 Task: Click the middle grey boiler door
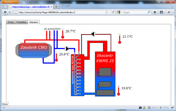point(105,84)
